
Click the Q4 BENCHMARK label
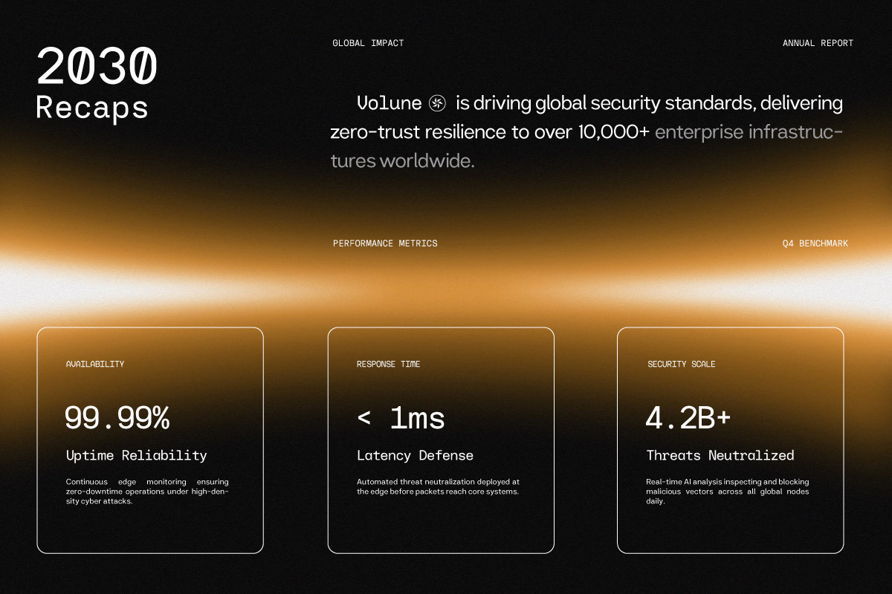(815, 244)
